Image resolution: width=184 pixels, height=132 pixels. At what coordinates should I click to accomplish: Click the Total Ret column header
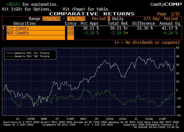click(x=118, y=23)
